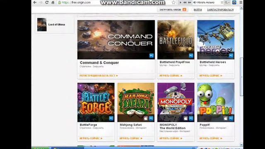This screenshot has width=265, height=149.
Task: Click the 'Mahjong Safari' title
Action: click(131, 125)
